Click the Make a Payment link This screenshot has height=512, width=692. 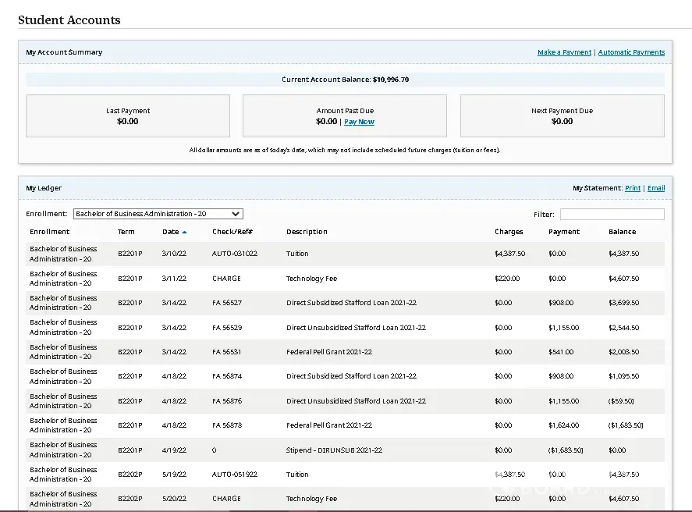click(x=564, y=52)
